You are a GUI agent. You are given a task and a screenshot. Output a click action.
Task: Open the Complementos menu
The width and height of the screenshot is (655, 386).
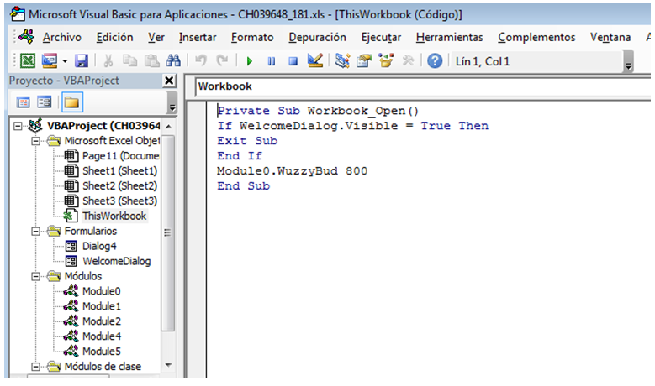pos(536,37)
